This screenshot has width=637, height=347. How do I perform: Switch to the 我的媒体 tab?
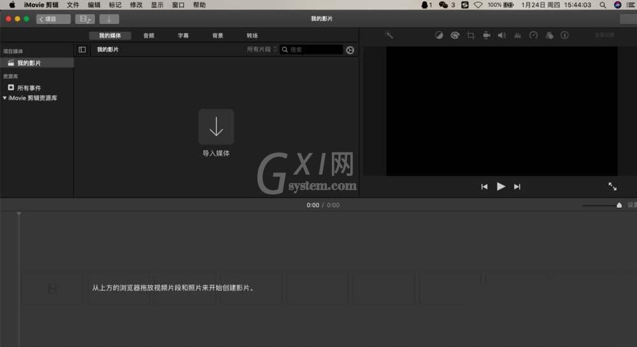coord(110,36)
